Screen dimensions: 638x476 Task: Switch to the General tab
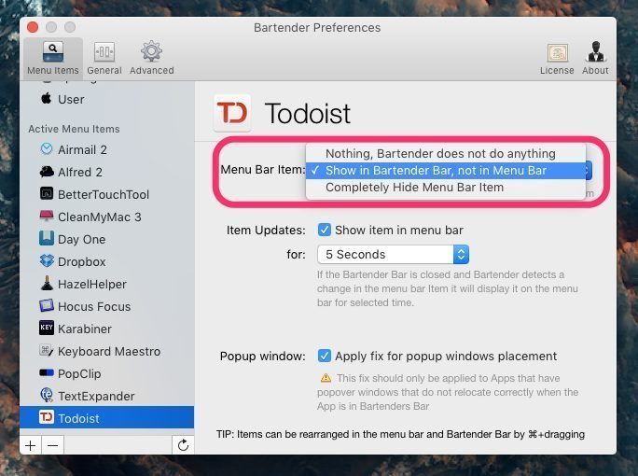(x=104, y=59)
